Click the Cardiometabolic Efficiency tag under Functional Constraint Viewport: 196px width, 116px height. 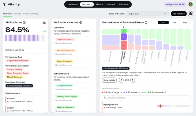pyautogui.click(x=19, y=86)
